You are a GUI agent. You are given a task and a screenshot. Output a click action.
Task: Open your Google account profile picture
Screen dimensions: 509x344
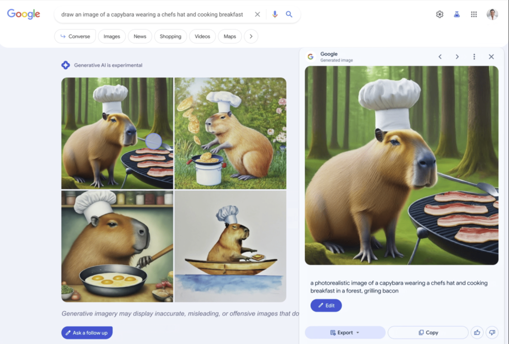[492, 14]
